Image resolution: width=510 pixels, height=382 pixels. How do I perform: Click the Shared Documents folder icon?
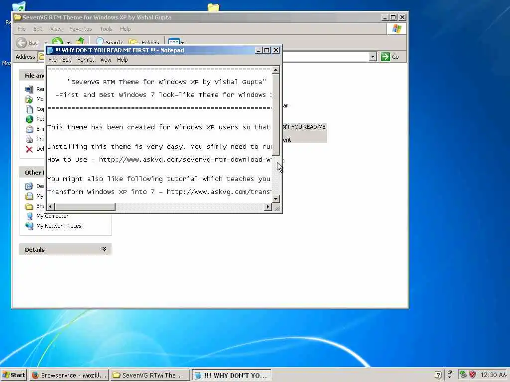[x=29, y=206]
